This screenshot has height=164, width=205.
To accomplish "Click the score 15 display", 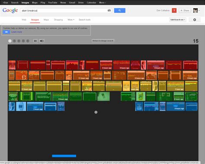I will [x=195, y=41].
